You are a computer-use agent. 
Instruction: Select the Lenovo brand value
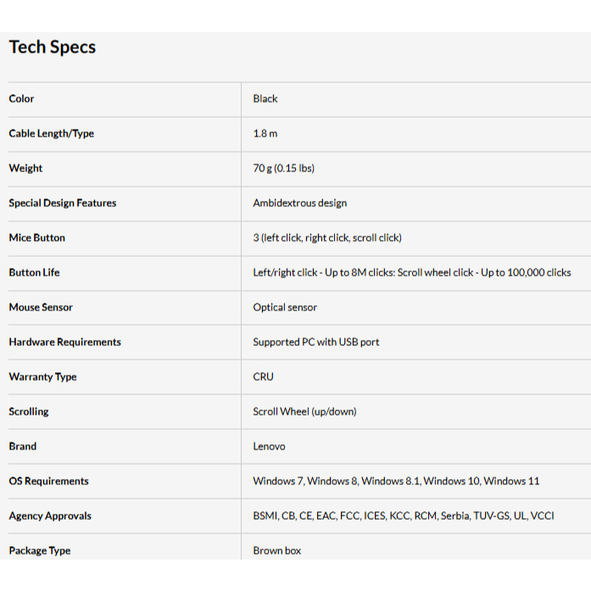(x=270, y=447)
